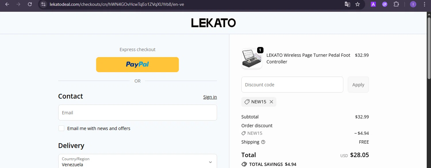Reload the checkout page
The height and width of the screenshot is (168, 431).
tap(30, 4)
